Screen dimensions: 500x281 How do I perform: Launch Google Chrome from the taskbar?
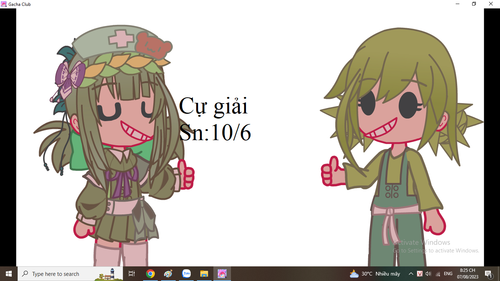click(x=150, y=274)
